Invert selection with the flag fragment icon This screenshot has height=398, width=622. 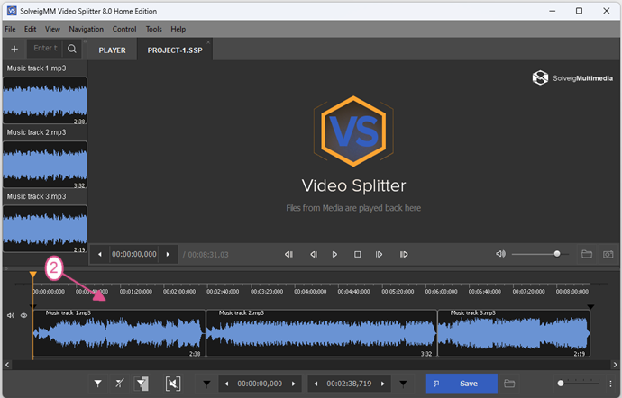142,384
